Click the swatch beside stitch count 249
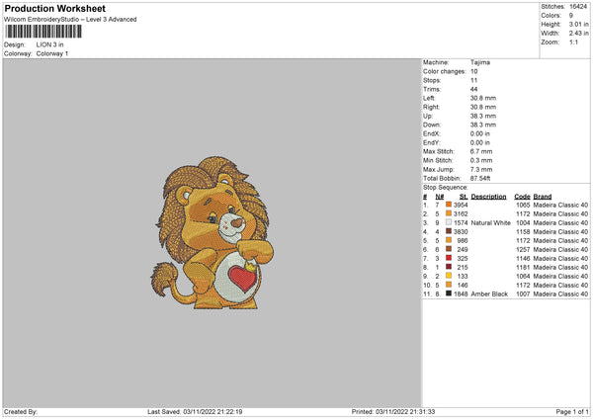The height and width of the screenshot is (419, 593). pos(449,249)
